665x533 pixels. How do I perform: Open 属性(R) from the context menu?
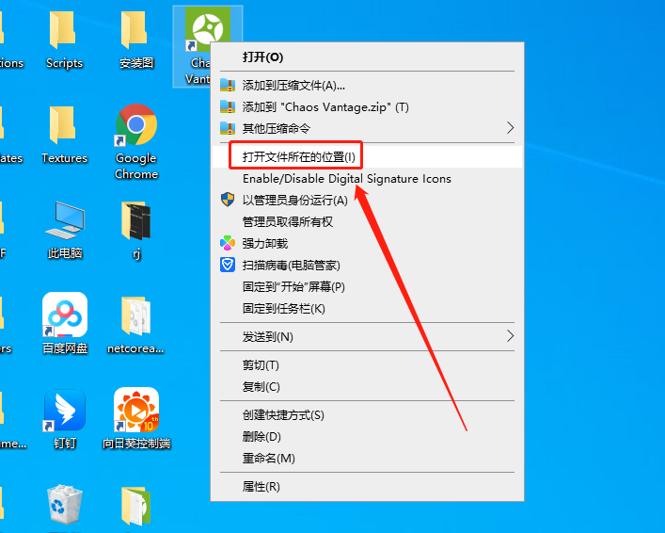click(261, 487)
